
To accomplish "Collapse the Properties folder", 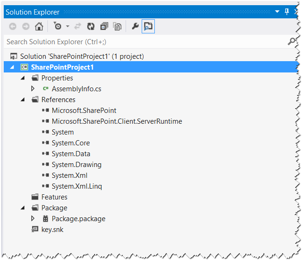I will tap(23, 78).
